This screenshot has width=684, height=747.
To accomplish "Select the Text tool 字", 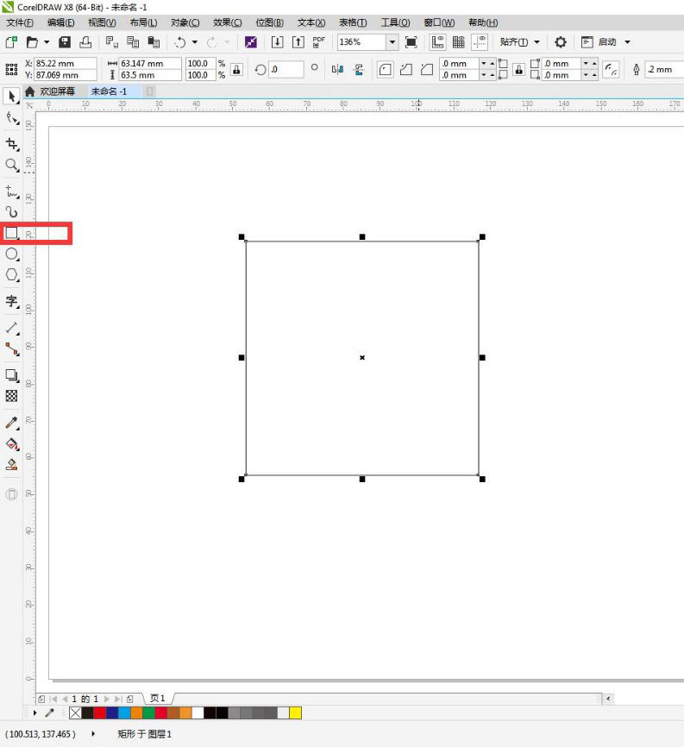I will click(12, 301).
